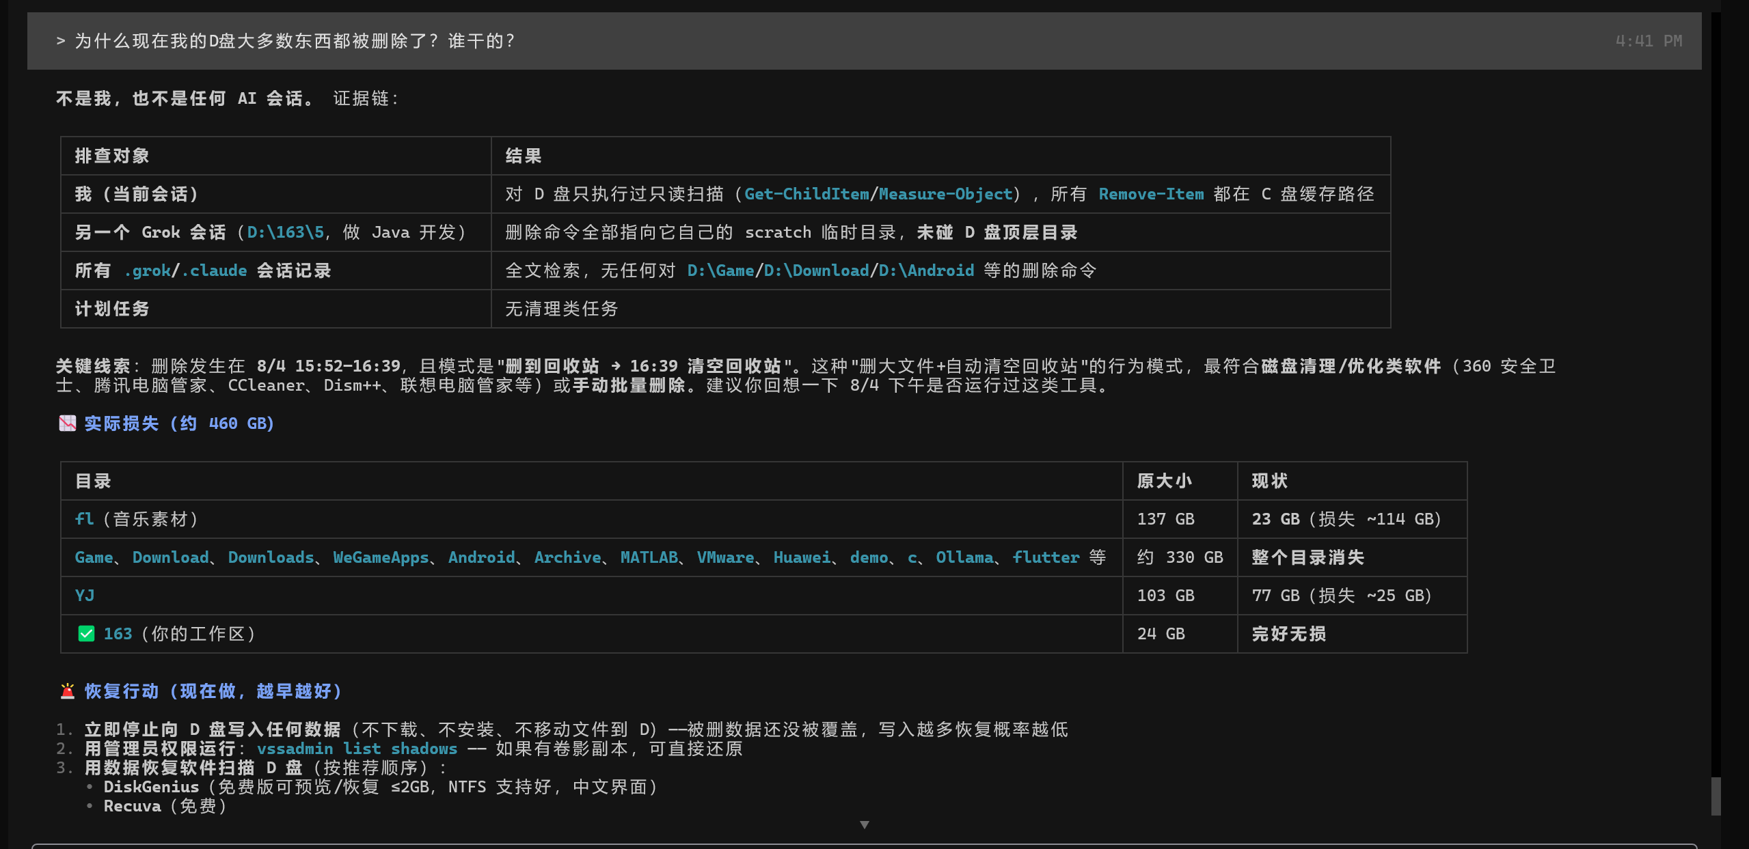Click the DiskGenius recommendation line
Viewport: 1749px width, 849px height.
click(x=381, y=787)
